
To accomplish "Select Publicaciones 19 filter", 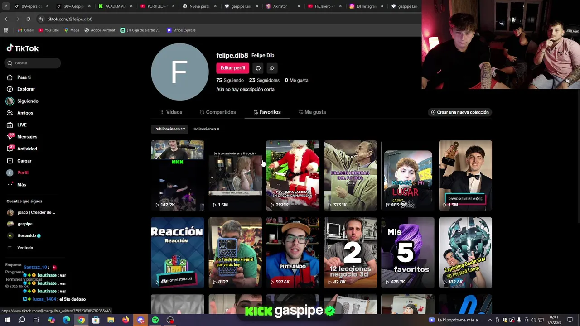I will (x=169, y=129).
